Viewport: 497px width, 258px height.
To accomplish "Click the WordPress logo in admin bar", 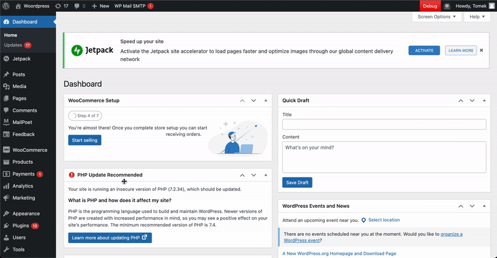I will click(x=6, y=6).
